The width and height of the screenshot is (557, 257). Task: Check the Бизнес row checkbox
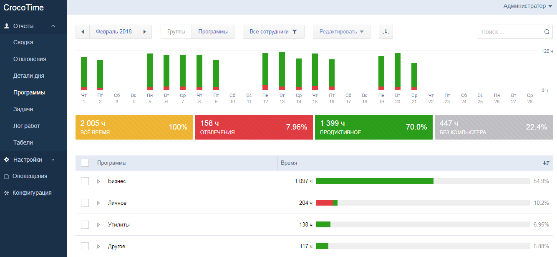(85, 181)
